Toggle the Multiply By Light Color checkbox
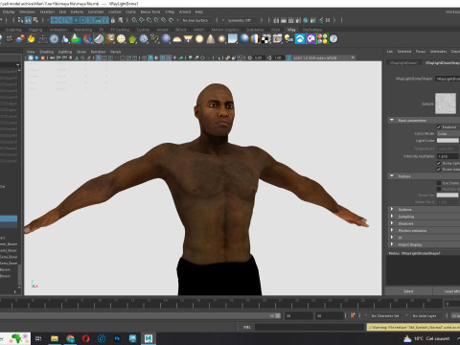The height and width of the screenshot is (345, 460). (439, 189)
